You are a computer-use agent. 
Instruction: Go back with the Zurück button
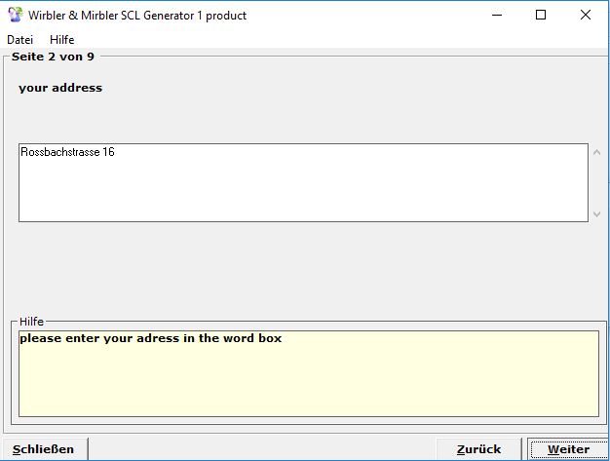(x=478, y=449)
